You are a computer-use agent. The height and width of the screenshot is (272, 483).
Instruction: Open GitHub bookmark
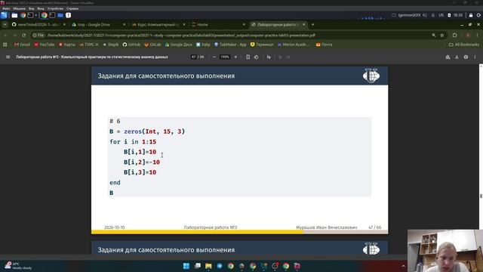131,45
